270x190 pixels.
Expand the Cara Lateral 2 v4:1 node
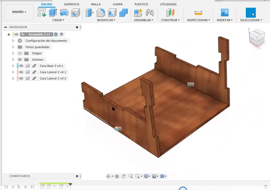(x=13, y=72)
